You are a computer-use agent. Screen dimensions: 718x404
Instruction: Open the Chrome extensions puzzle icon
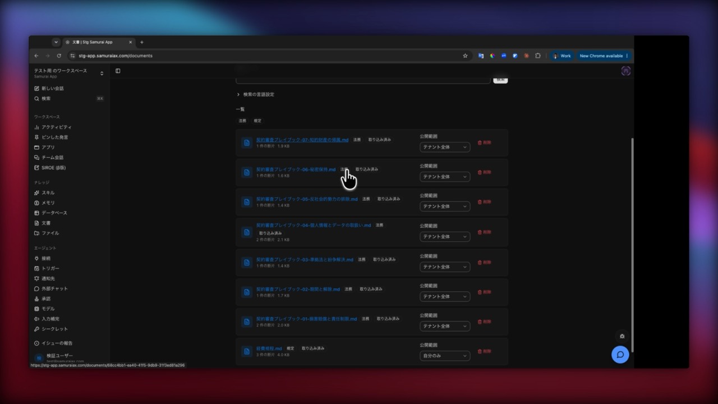click(537, 56)
